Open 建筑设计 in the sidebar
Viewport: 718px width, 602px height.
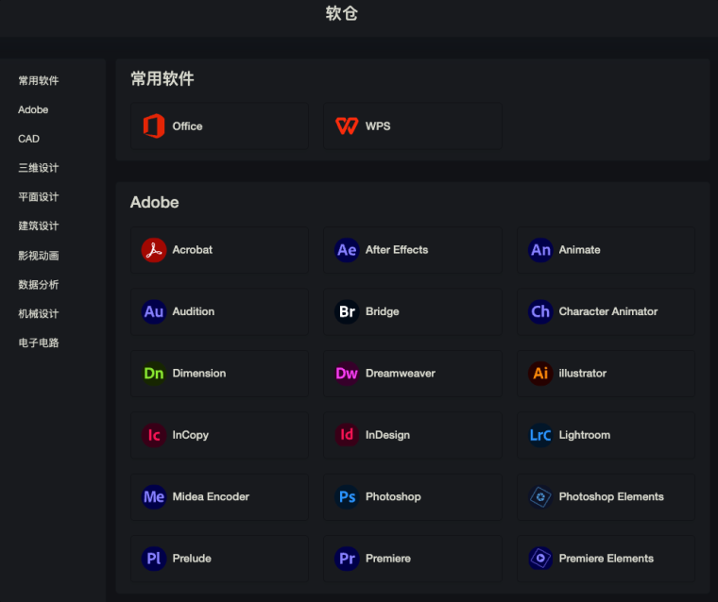pos(39,226)
